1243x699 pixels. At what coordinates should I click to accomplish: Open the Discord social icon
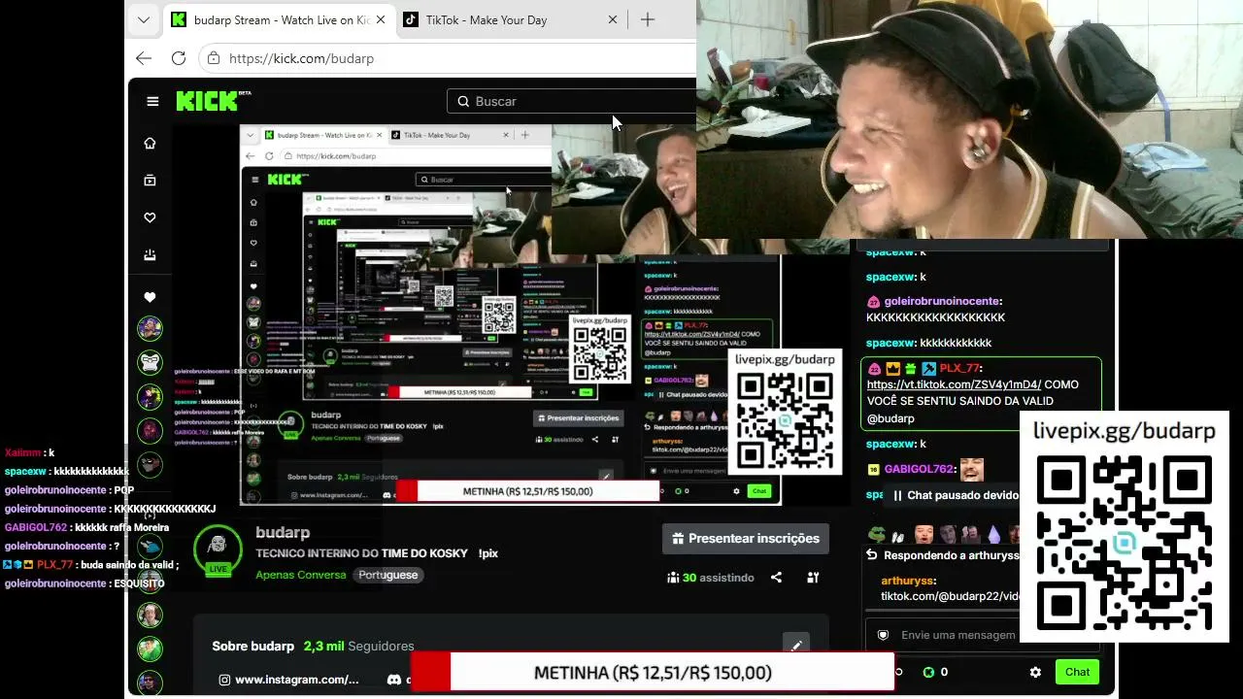coord(394,680)
